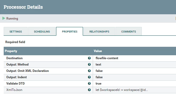
Task: Click the Processor Details title
Action: point(23,7)
